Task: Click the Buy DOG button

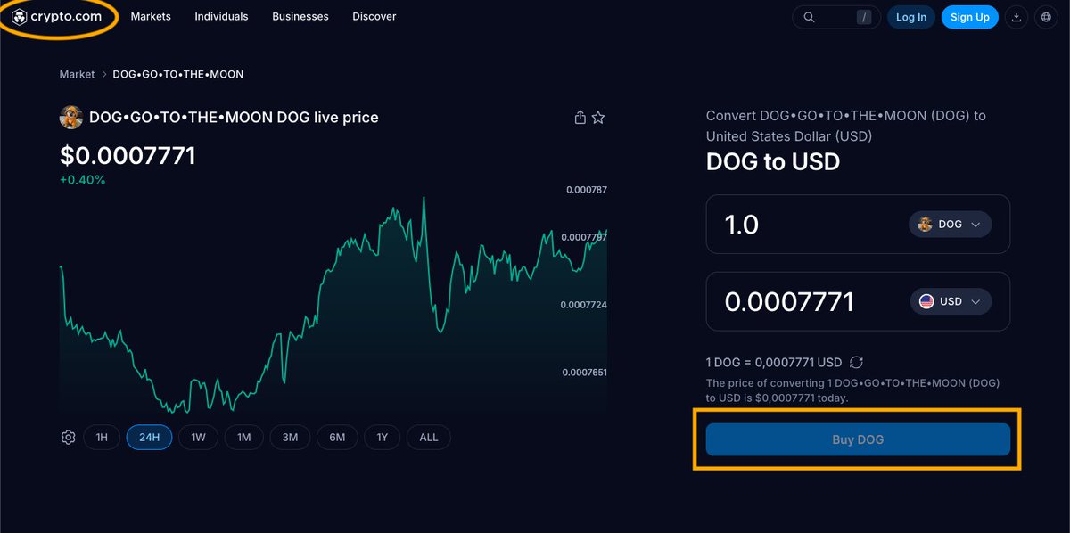Action: point(858,439)
